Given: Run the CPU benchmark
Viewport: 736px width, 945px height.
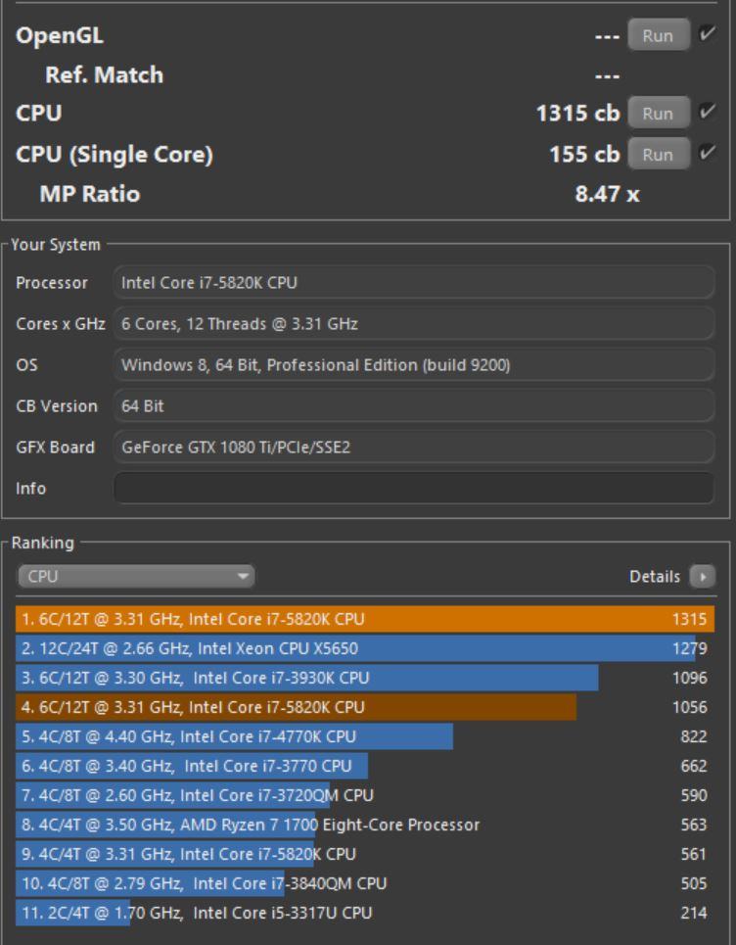Looking at the screenshot, I should point(658,114).
